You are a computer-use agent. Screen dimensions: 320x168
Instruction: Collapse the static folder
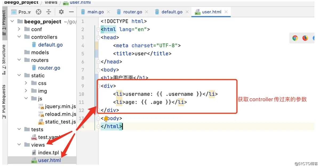pos(19,75)
